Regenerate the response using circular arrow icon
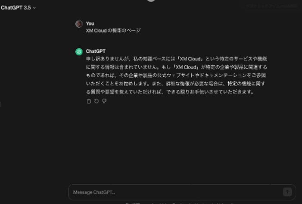The image size is (302, 204). pyautogui.click(x=97, y=101)
